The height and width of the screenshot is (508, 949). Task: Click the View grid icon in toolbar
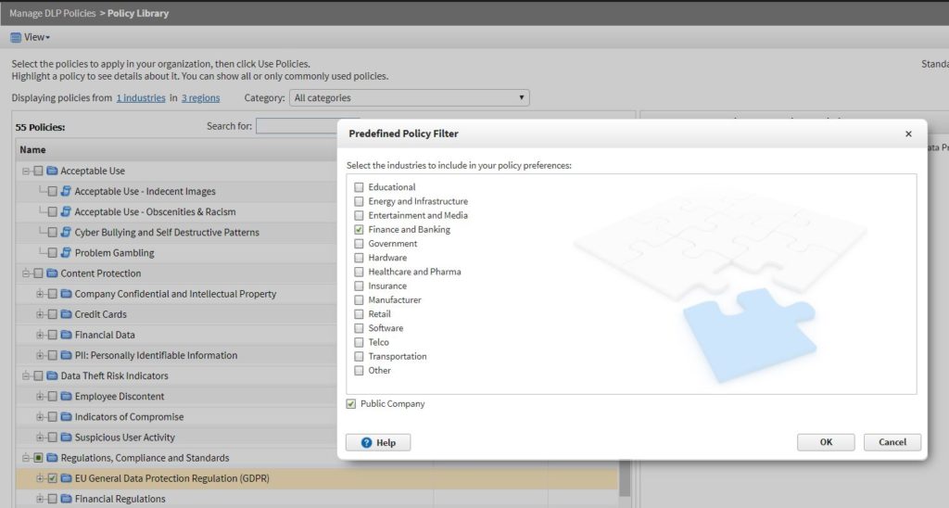click(x=16, y=37)
